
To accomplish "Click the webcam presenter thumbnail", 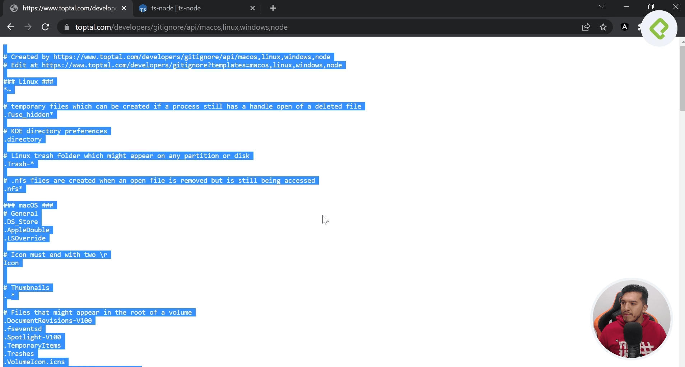I will click(x=632, y=319).
